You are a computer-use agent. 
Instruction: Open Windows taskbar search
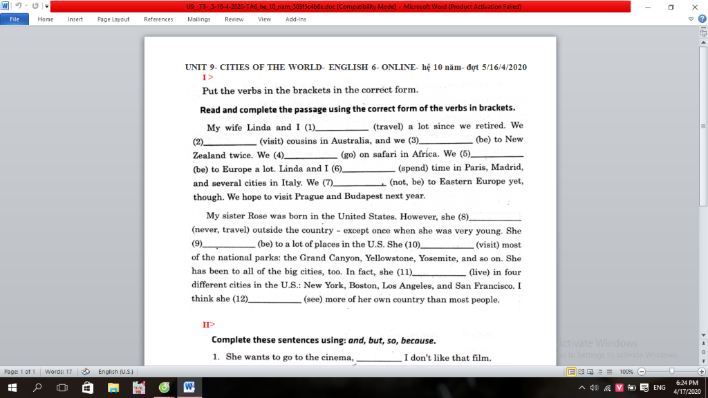coord(37,388)
